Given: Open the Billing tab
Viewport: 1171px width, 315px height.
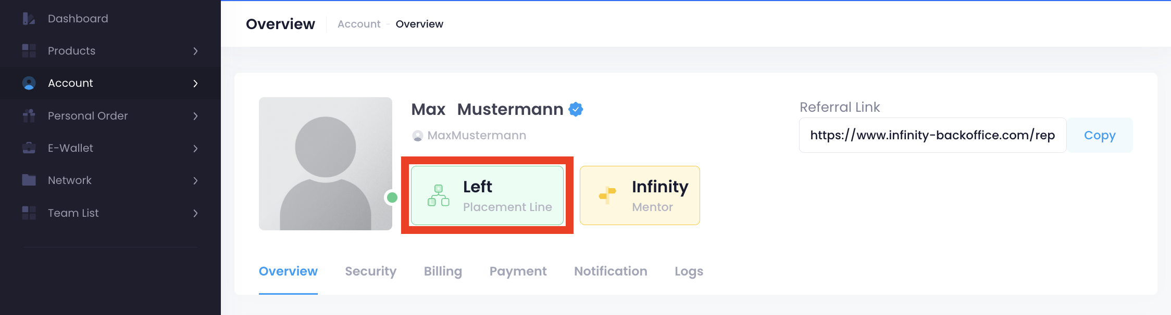Looking at the screenshot, I should pos(443,271).
